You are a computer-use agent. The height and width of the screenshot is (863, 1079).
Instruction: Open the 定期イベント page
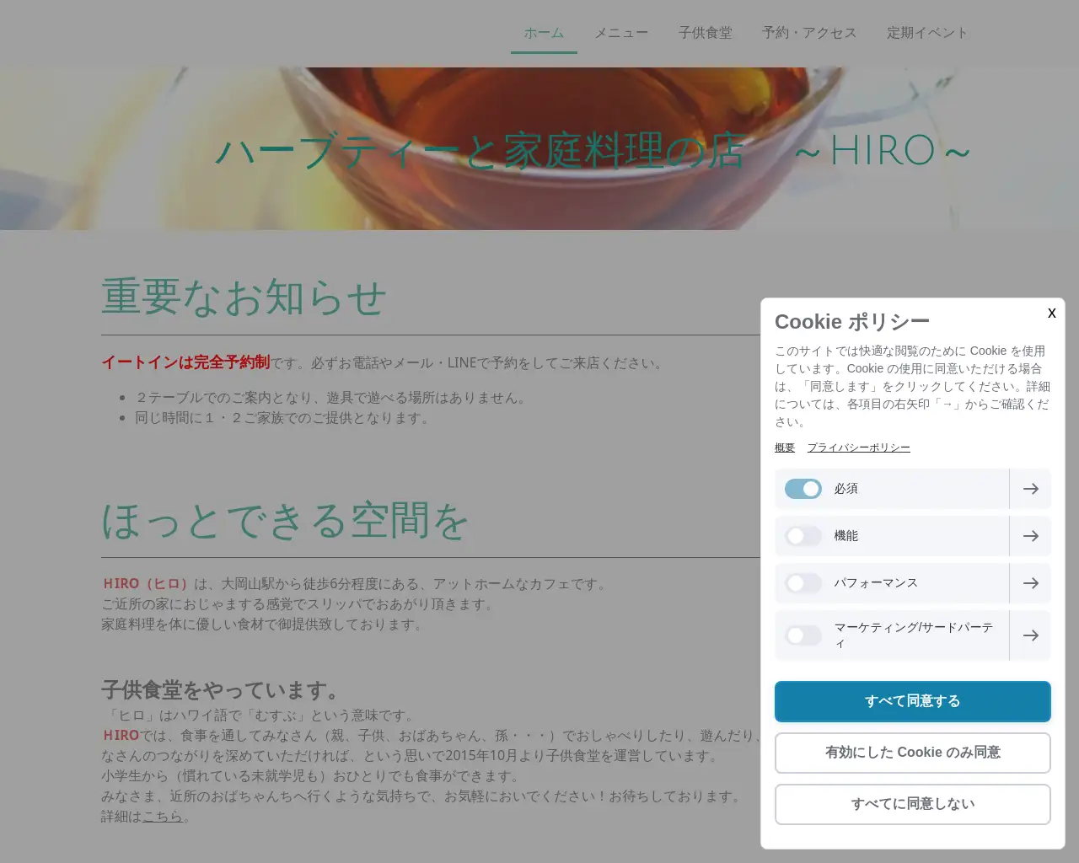(927, 33)
